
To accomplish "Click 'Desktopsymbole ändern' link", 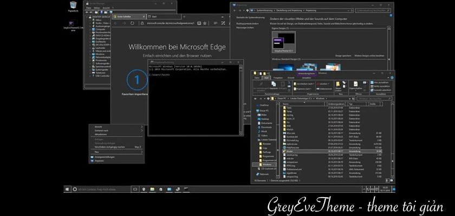I will [x=247, y=23].
